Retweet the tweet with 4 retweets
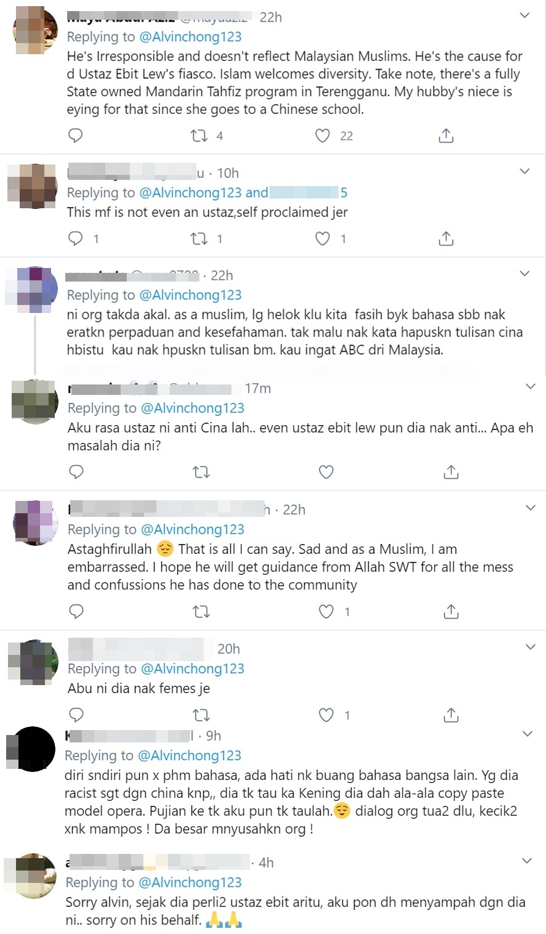546x934 pixels. [x=199, y=136]
